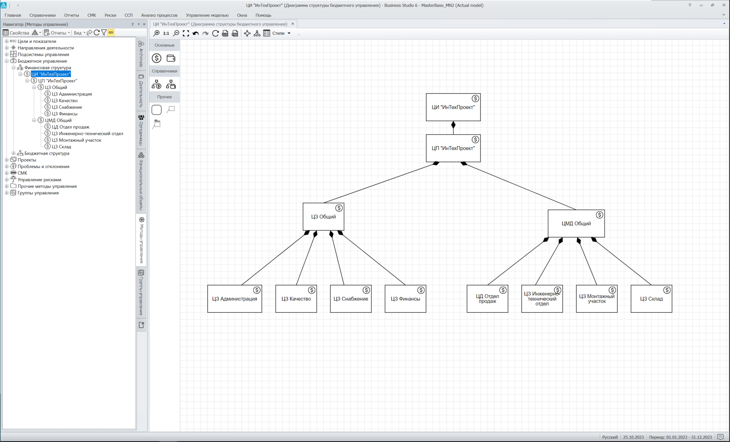Viewport: 730px width, 442px height.
Task: Toggle the filter funnel in Navigator toolbar
Action: pyautogui.click(x=104, y=33)
